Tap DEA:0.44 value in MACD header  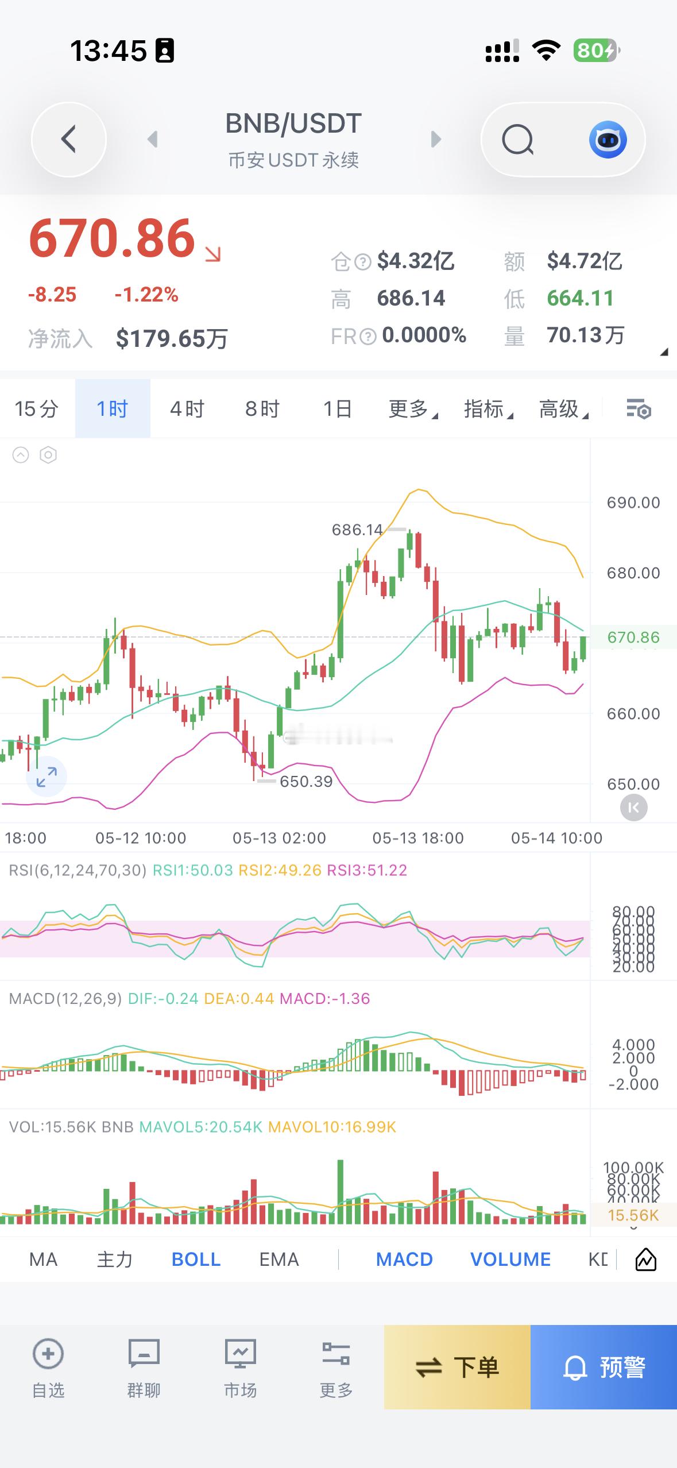[239, 999]
